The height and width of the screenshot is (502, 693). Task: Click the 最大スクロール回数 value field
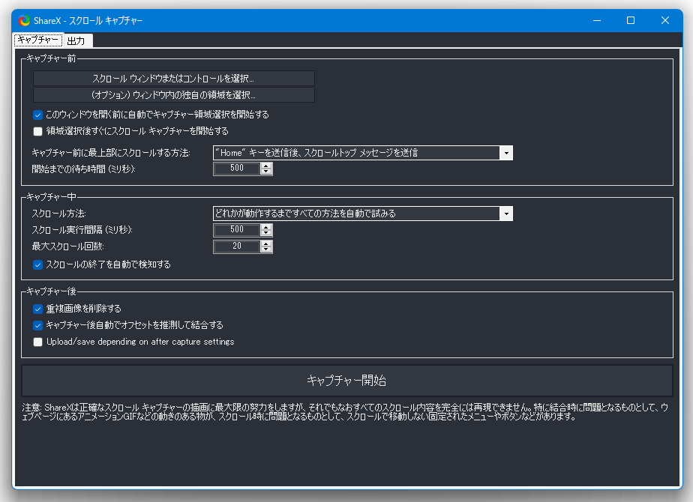click(x=237, y=246)
